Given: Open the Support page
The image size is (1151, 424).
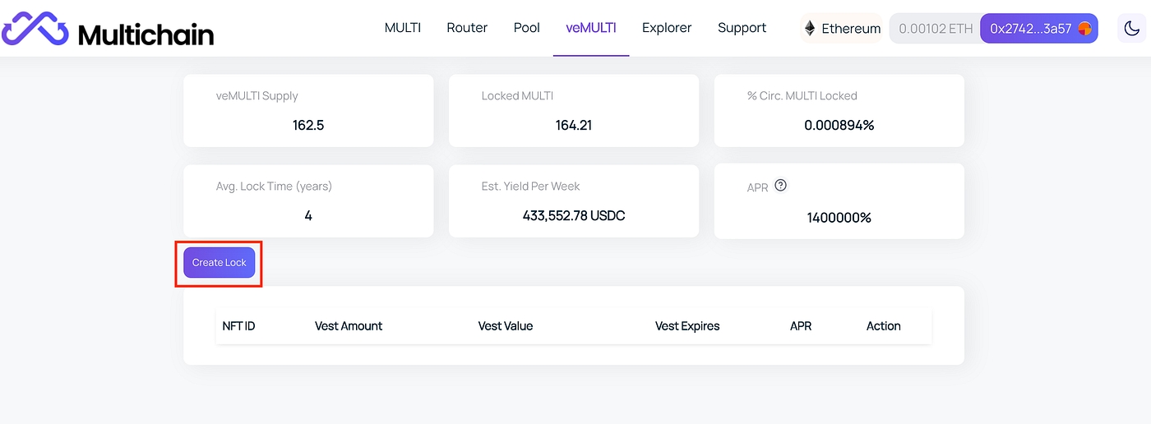Looking at the screenshot, I should pos(742,28).
